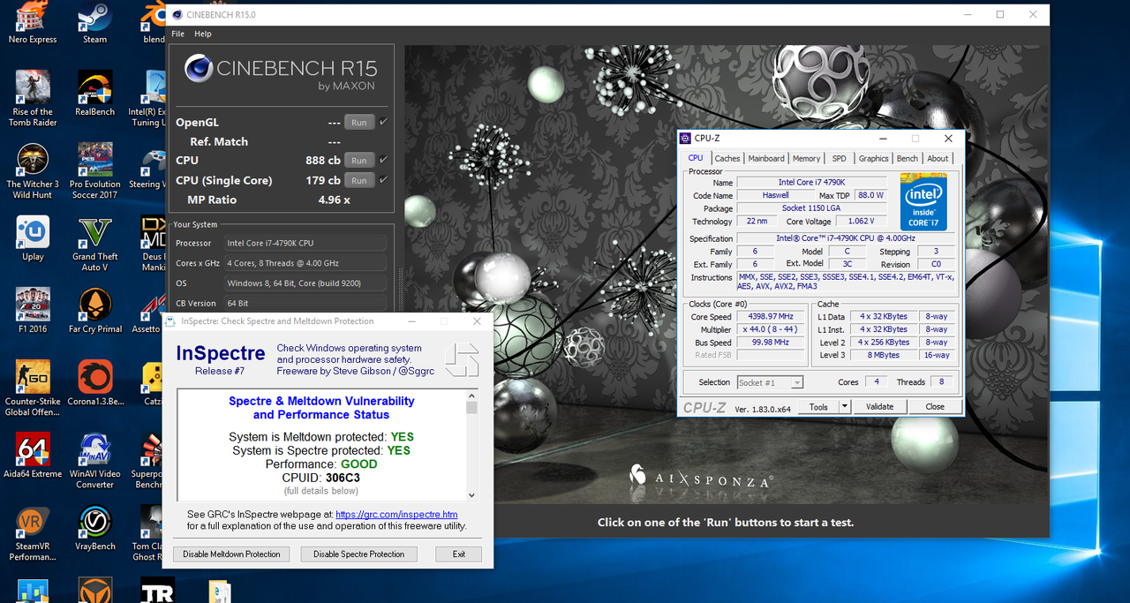Close the InSpectre window from its title bar

click(x=478, y=321)
